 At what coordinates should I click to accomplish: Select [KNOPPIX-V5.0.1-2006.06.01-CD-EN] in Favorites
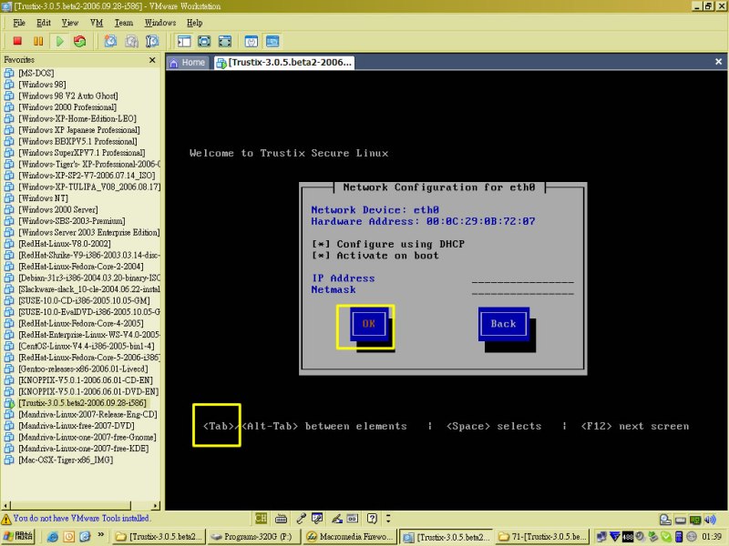[85, 380]
